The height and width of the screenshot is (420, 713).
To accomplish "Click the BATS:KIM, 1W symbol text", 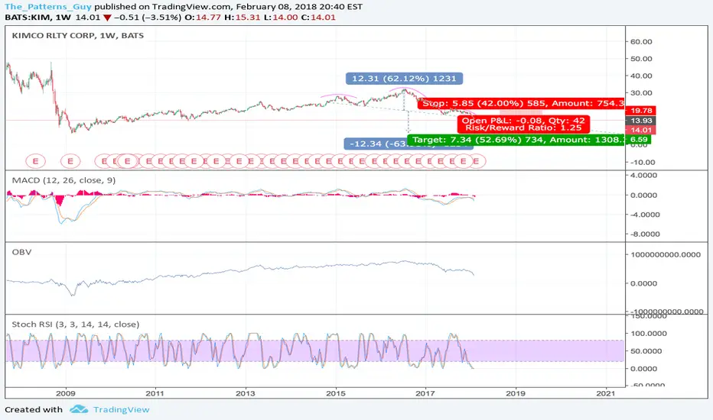I will tap(37, 18).
